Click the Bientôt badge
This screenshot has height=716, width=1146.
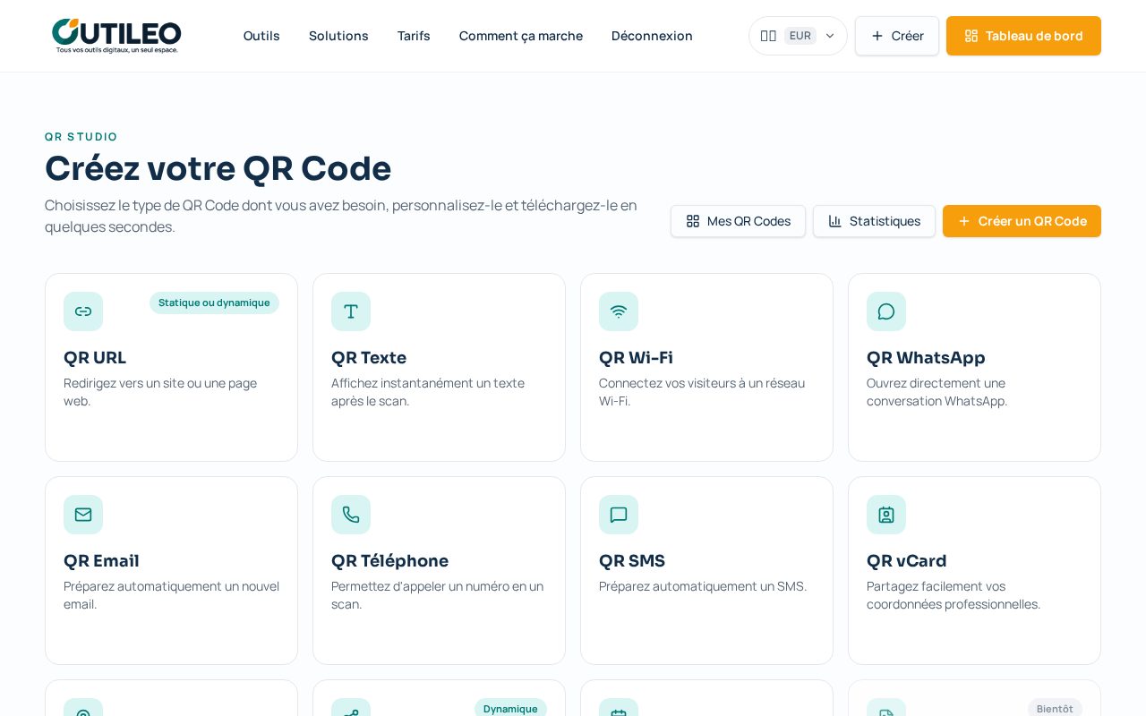coord(1055,708)
